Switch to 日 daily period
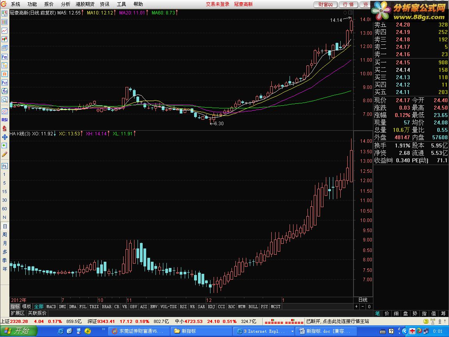 [5, 226]
